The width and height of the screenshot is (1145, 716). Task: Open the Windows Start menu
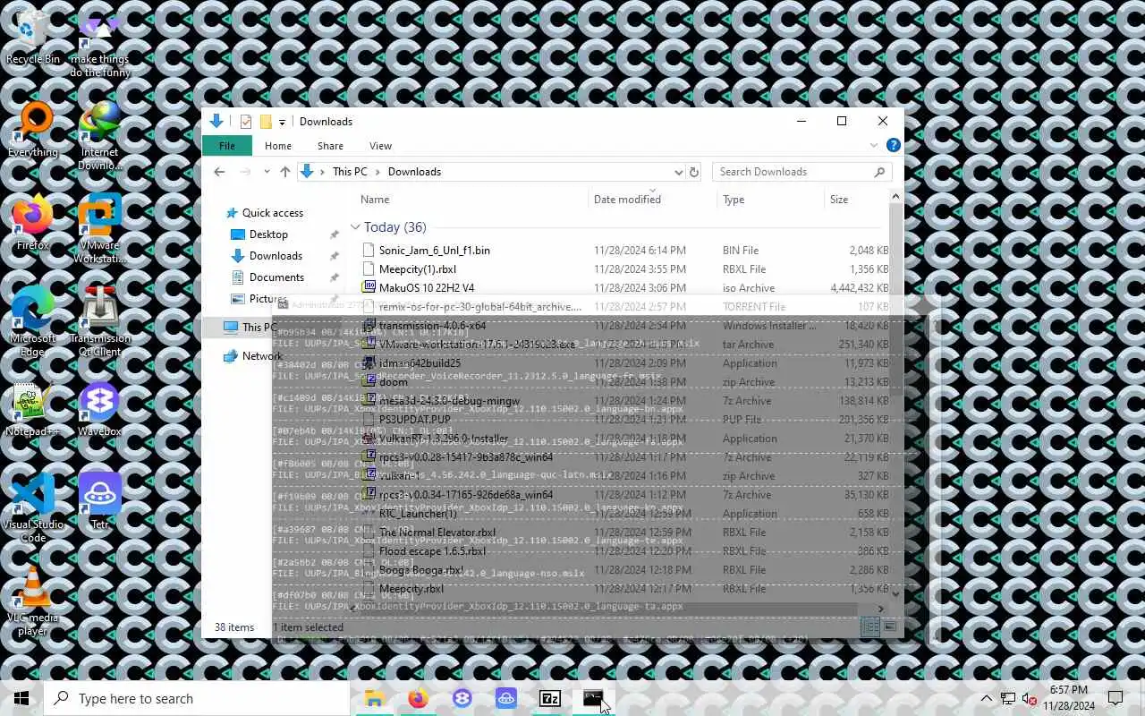21,698
